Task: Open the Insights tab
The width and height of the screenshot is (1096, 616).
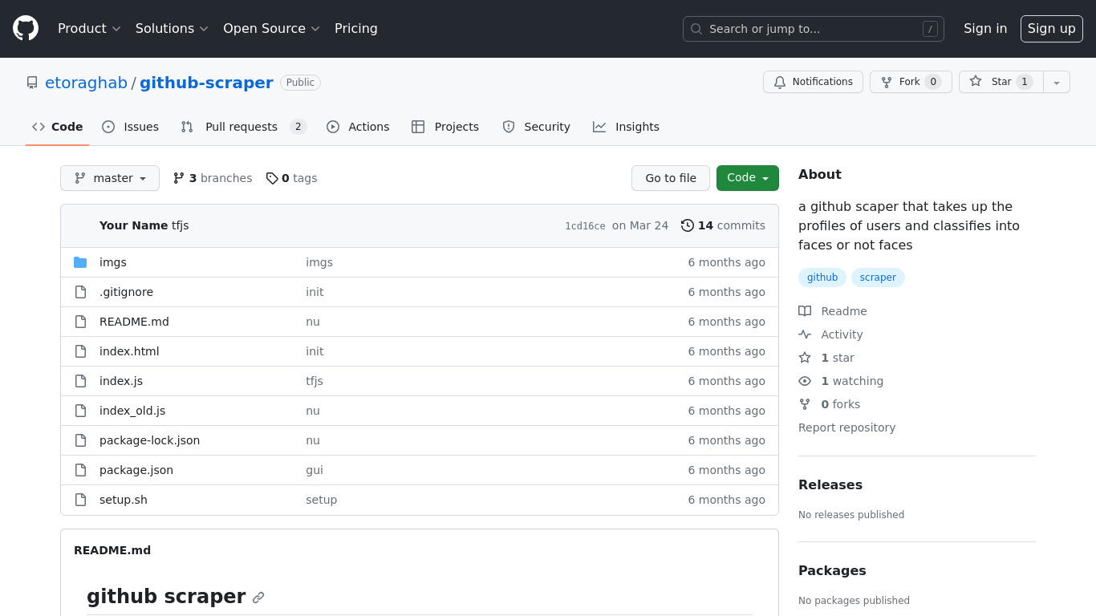Action: 626,127
